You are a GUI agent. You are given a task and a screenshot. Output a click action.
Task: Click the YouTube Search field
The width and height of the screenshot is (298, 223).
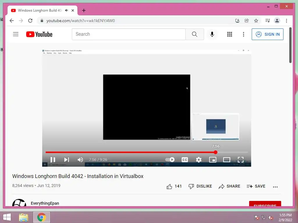pos(129,34)
